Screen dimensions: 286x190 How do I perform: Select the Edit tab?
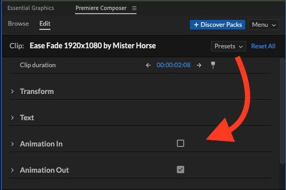[45, 24]
